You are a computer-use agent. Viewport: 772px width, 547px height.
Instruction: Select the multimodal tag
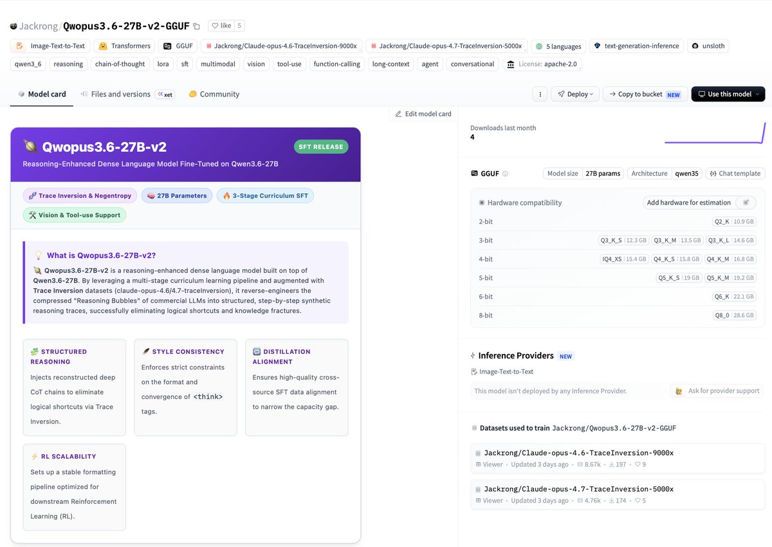217,64
